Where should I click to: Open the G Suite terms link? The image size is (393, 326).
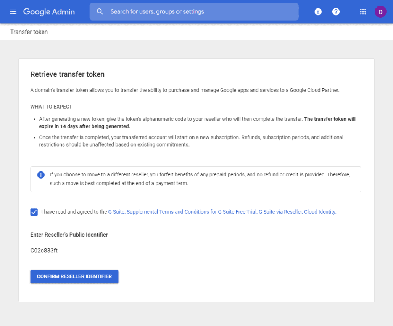click(x=116, y=212)
